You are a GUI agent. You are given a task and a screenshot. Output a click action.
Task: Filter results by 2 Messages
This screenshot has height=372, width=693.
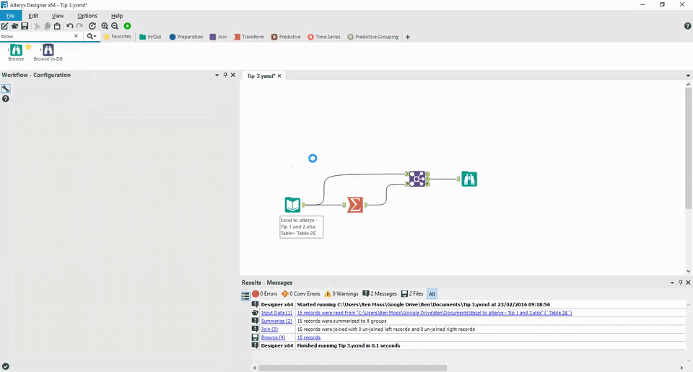point(380,293)
